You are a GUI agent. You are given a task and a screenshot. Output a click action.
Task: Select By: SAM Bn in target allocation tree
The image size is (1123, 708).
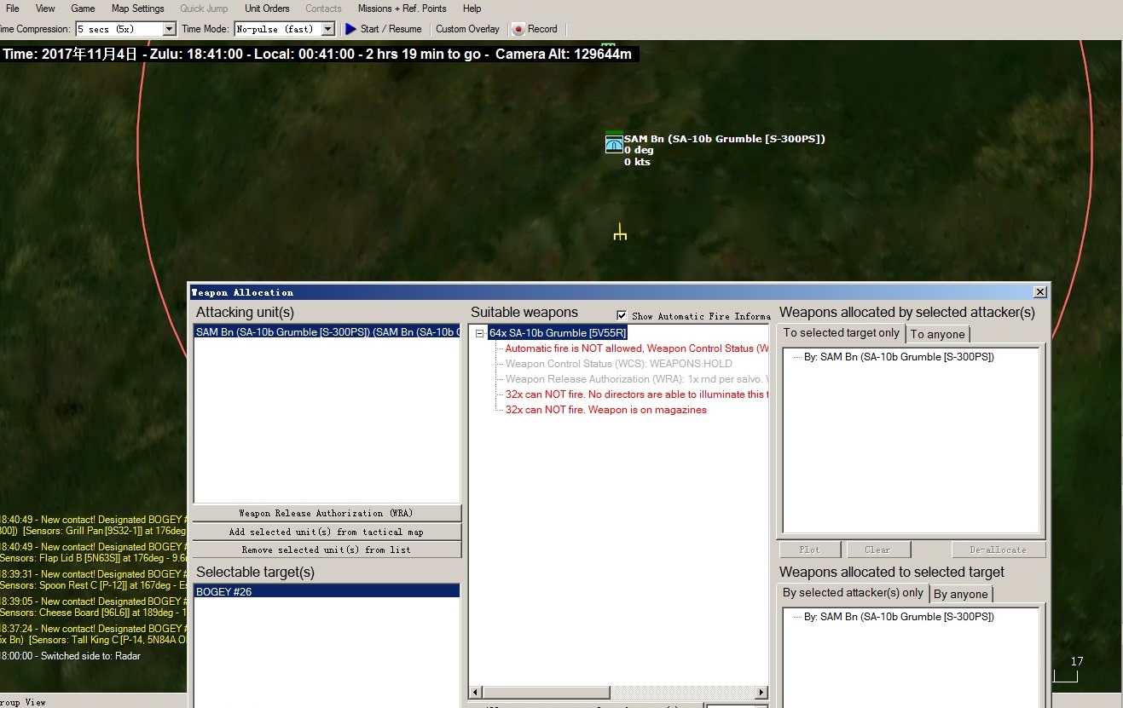(x=899, y=617)
